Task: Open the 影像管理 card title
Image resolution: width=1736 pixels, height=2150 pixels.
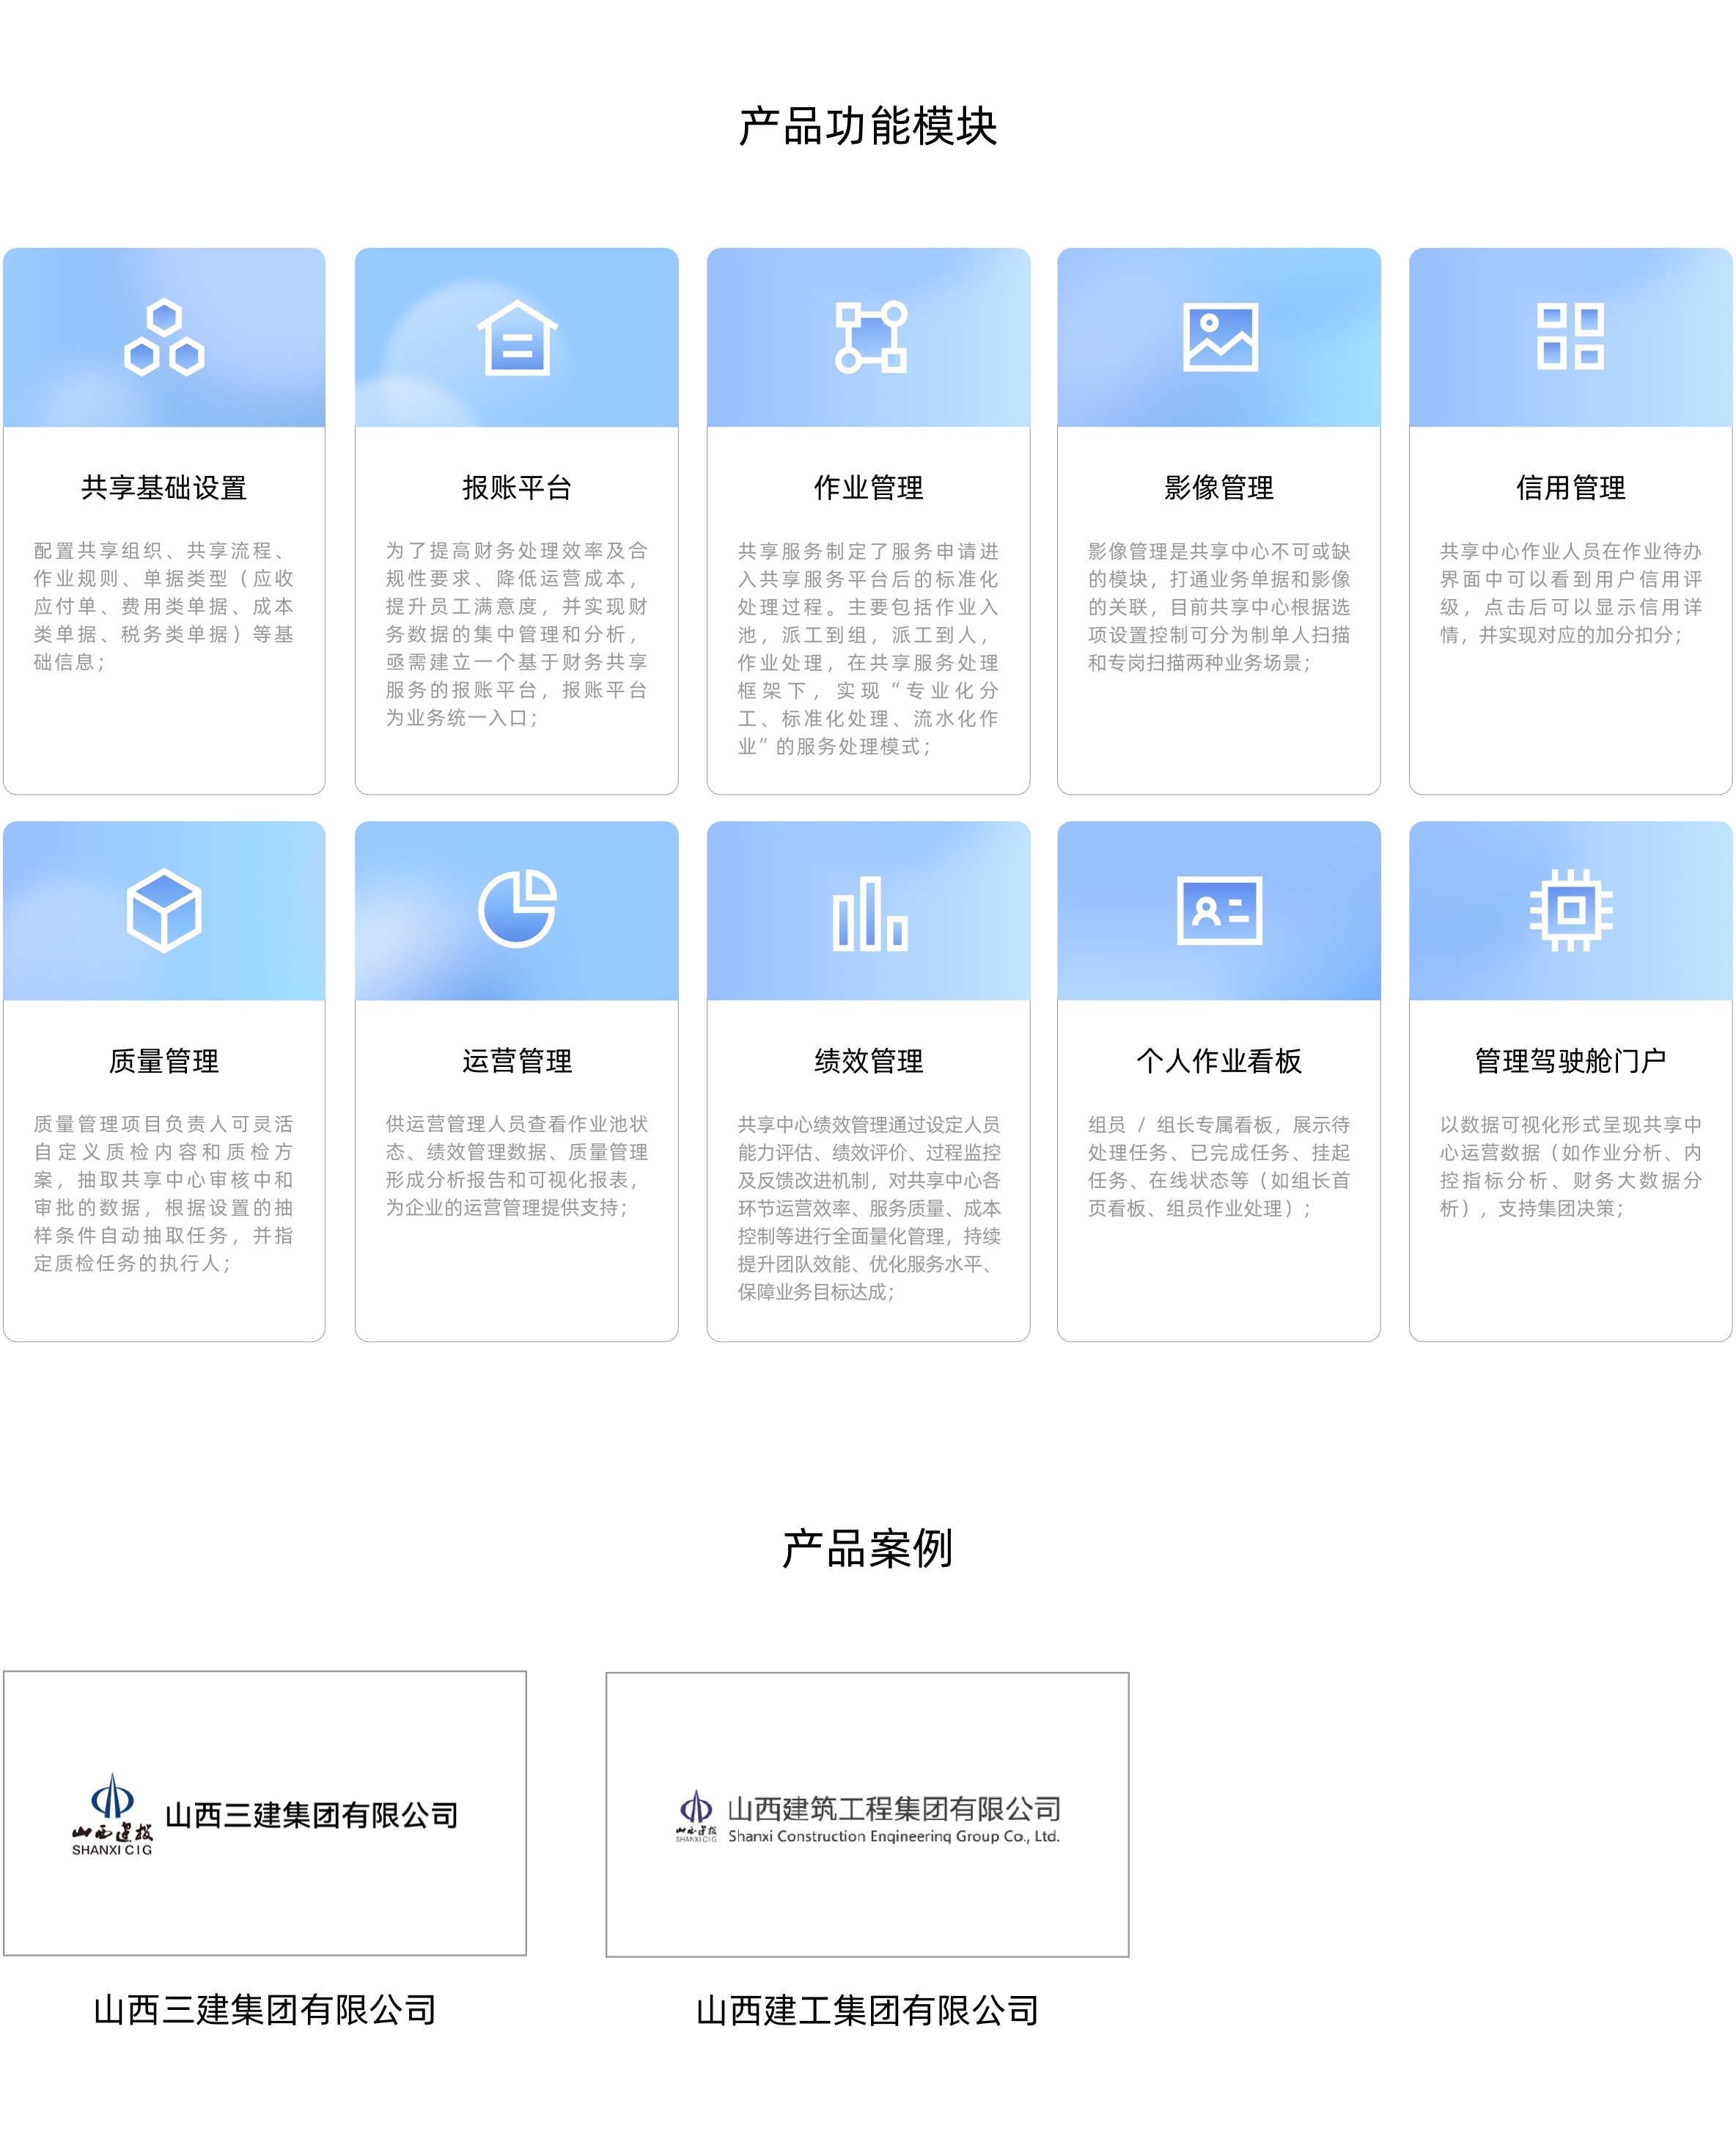Action: point(1219,488)
